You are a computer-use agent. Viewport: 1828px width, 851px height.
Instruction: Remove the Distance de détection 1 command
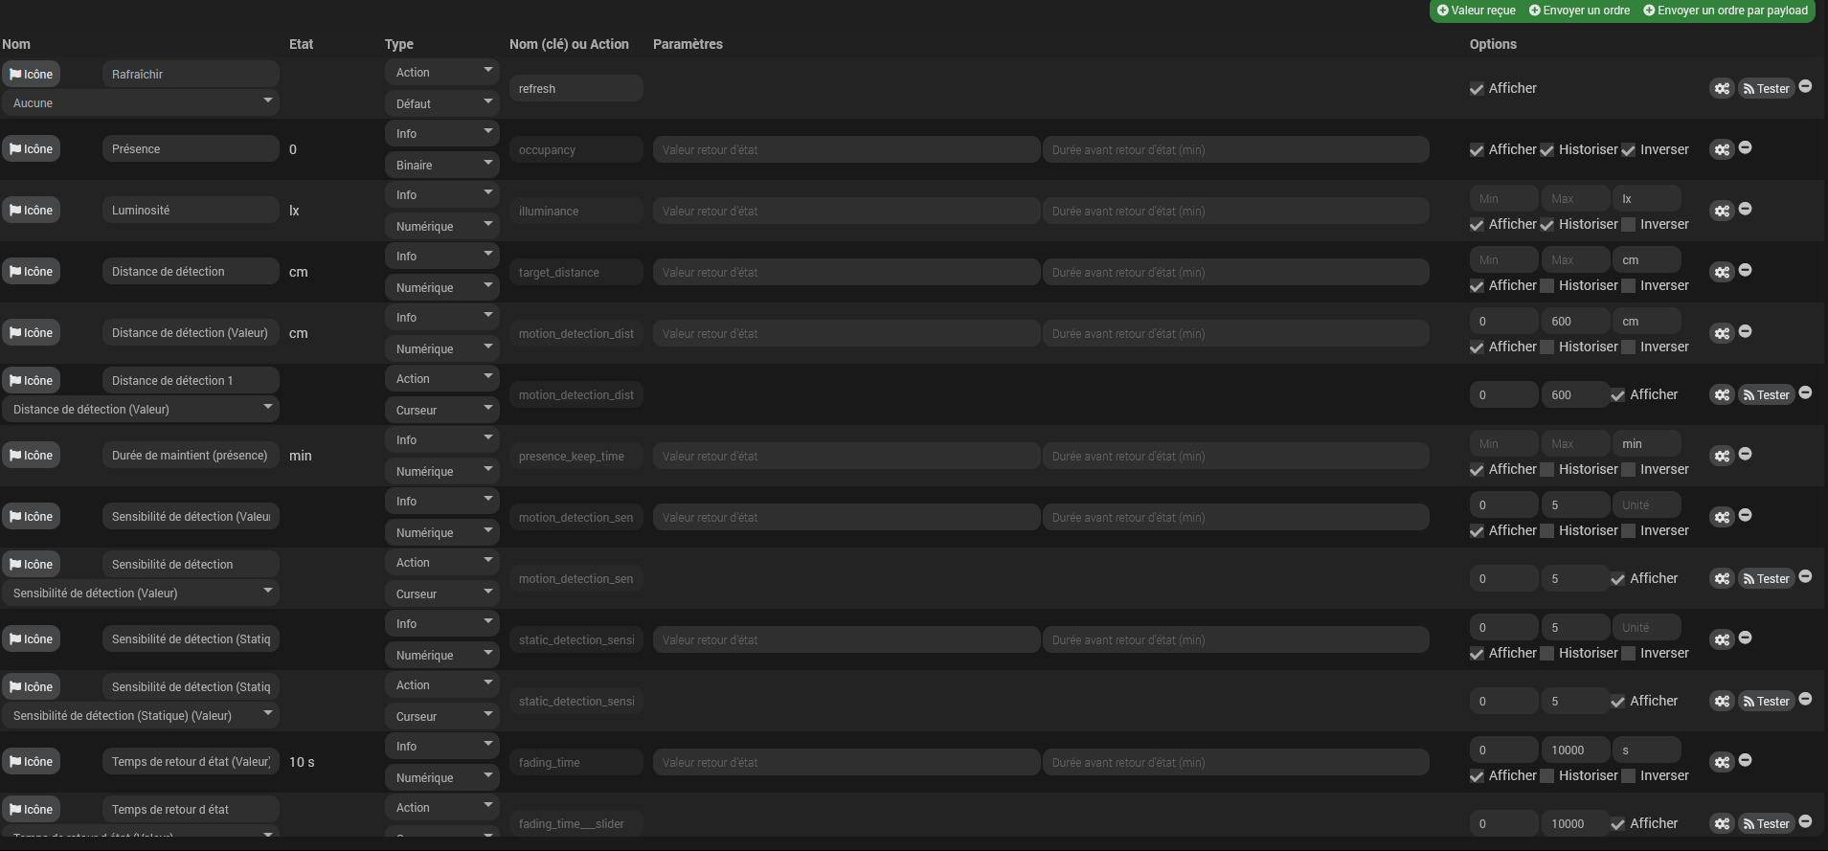point(1805,392)
